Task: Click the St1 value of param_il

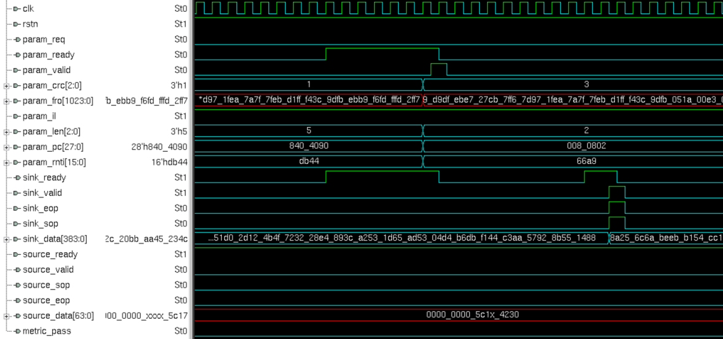Action: click(x=181, y=116)
